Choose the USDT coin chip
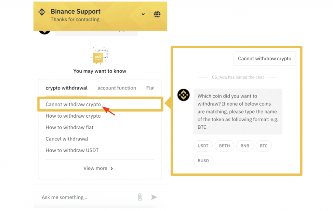 (203, 146)
